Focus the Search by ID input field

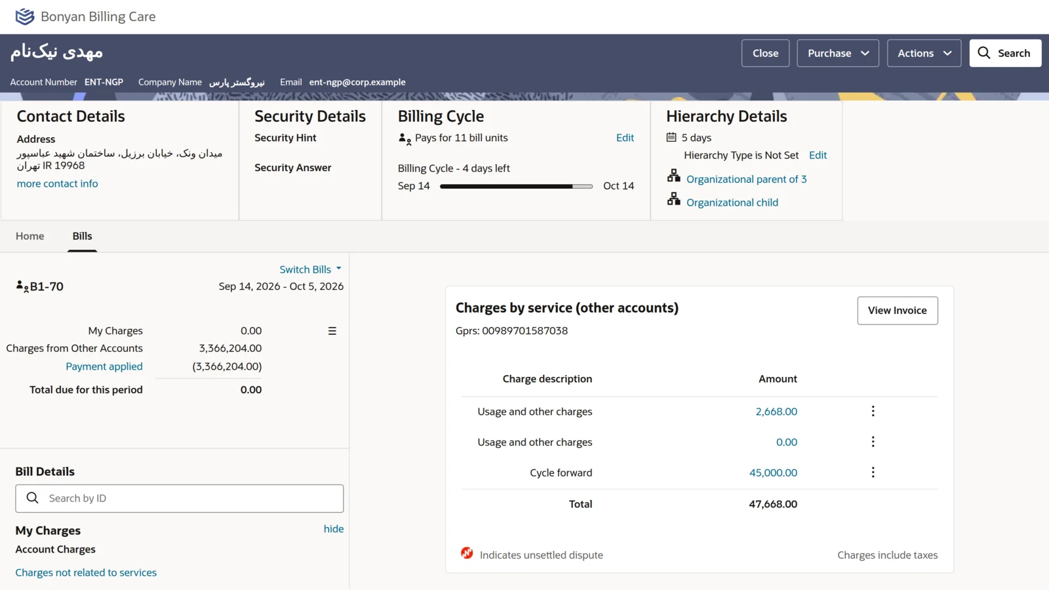click(180, 499)
